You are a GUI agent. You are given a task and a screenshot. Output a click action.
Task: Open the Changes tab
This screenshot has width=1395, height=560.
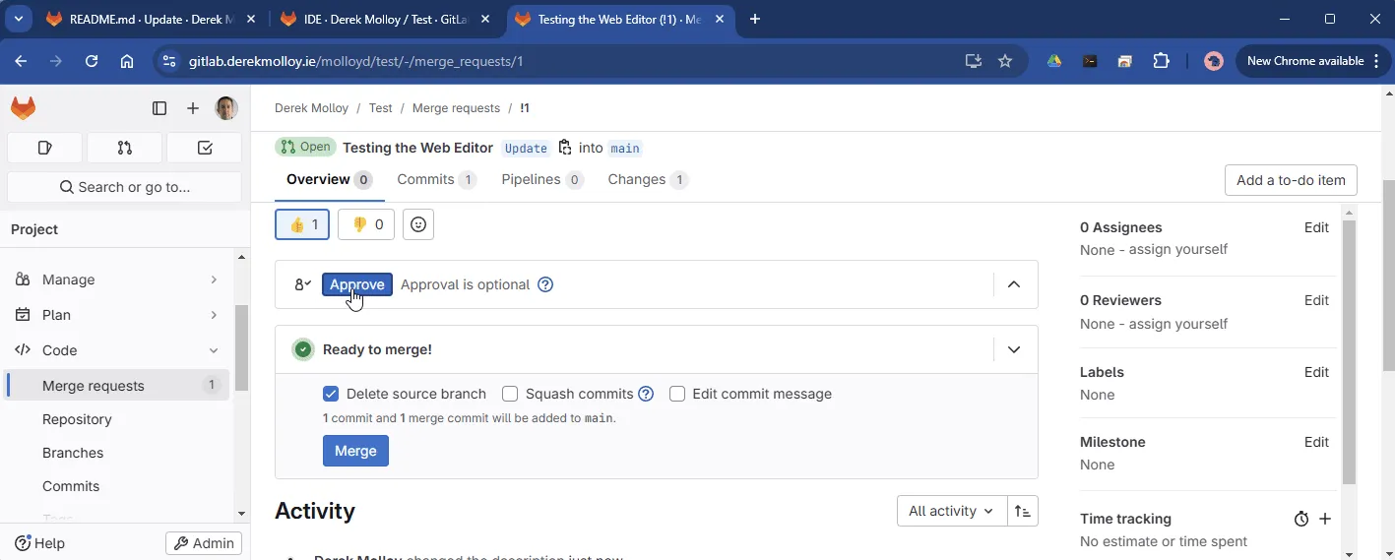648,179
